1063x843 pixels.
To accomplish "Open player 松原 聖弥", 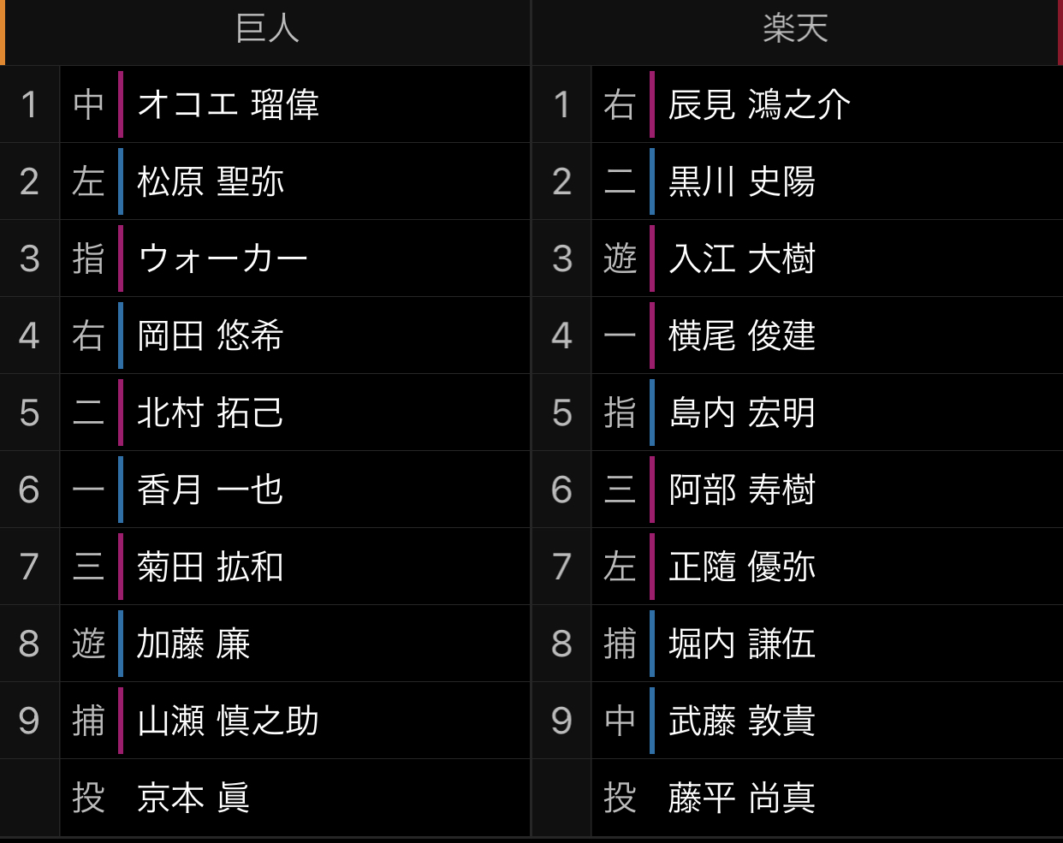I will tap(211, 181).
